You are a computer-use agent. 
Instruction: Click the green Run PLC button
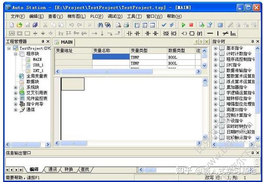tap(184, 25)
